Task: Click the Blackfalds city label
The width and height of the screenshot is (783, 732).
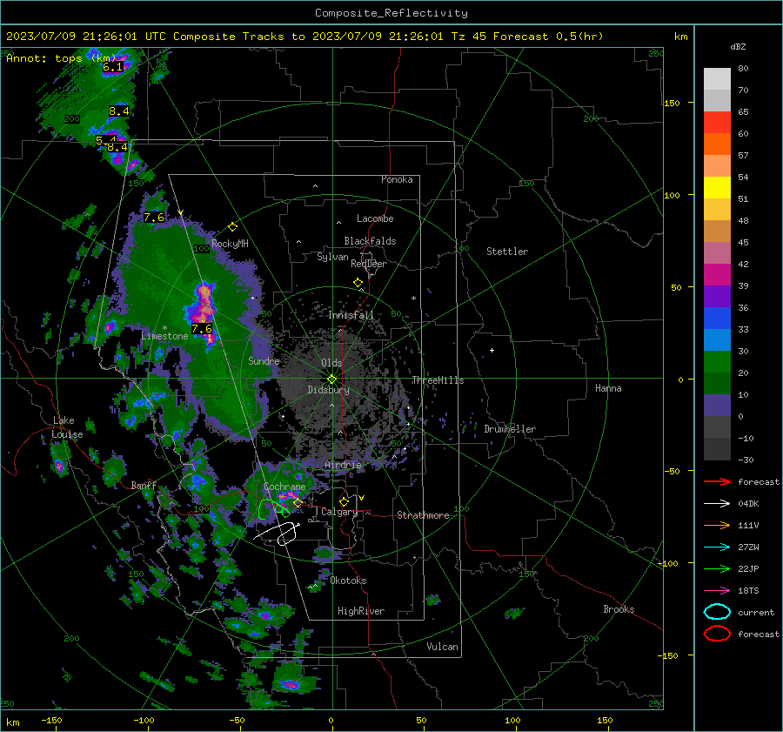Action: pos(370,241)
